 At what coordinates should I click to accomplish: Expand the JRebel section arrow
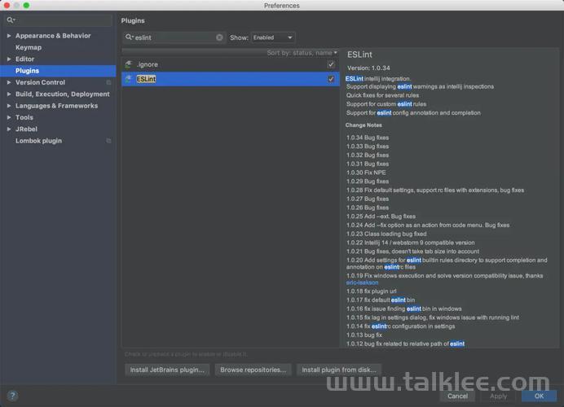coord(9,129)
